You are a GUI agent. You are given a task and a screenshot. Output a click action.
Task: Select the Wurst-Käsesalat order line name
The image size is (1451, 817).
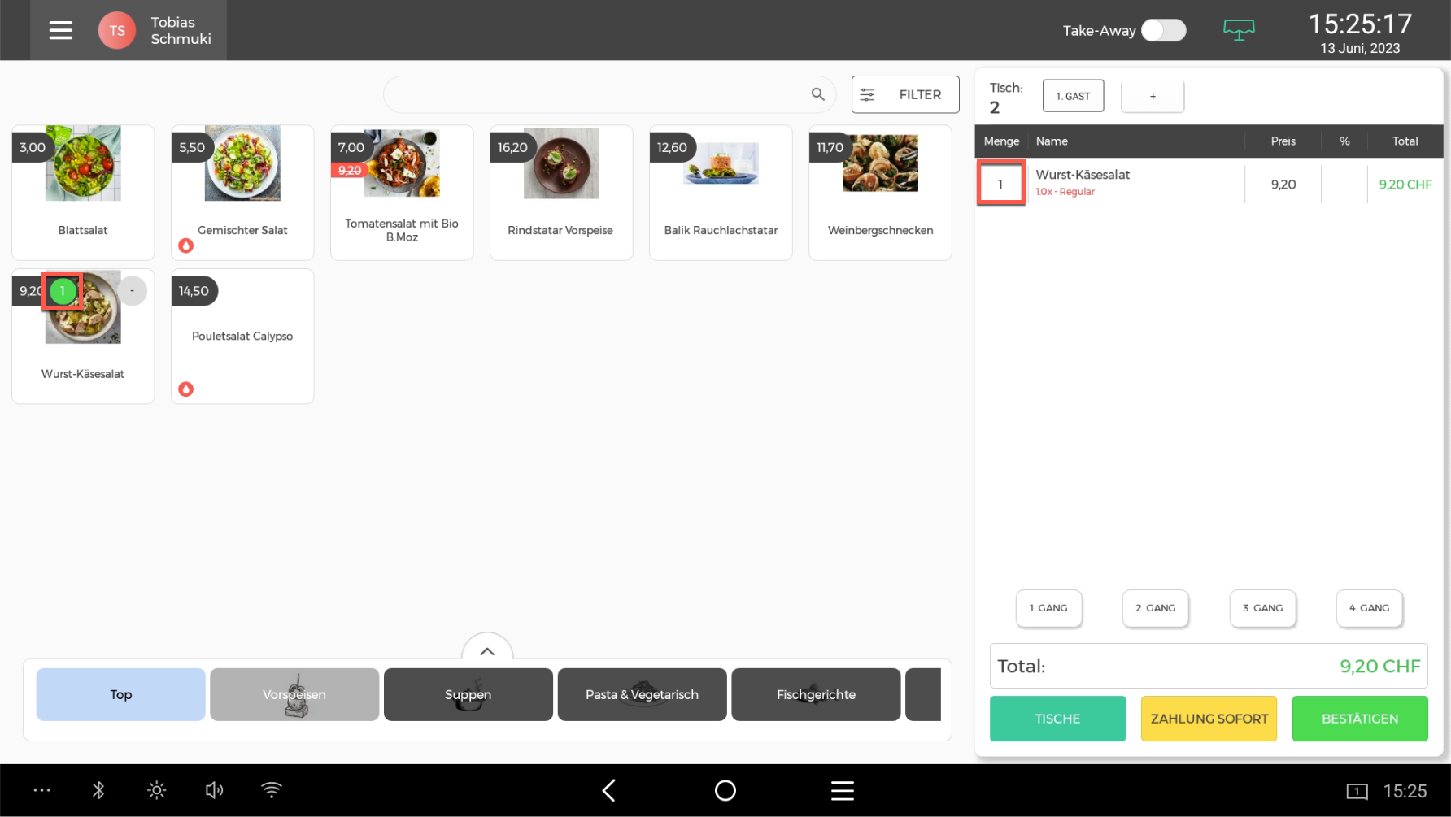(x=1083, y=175)
